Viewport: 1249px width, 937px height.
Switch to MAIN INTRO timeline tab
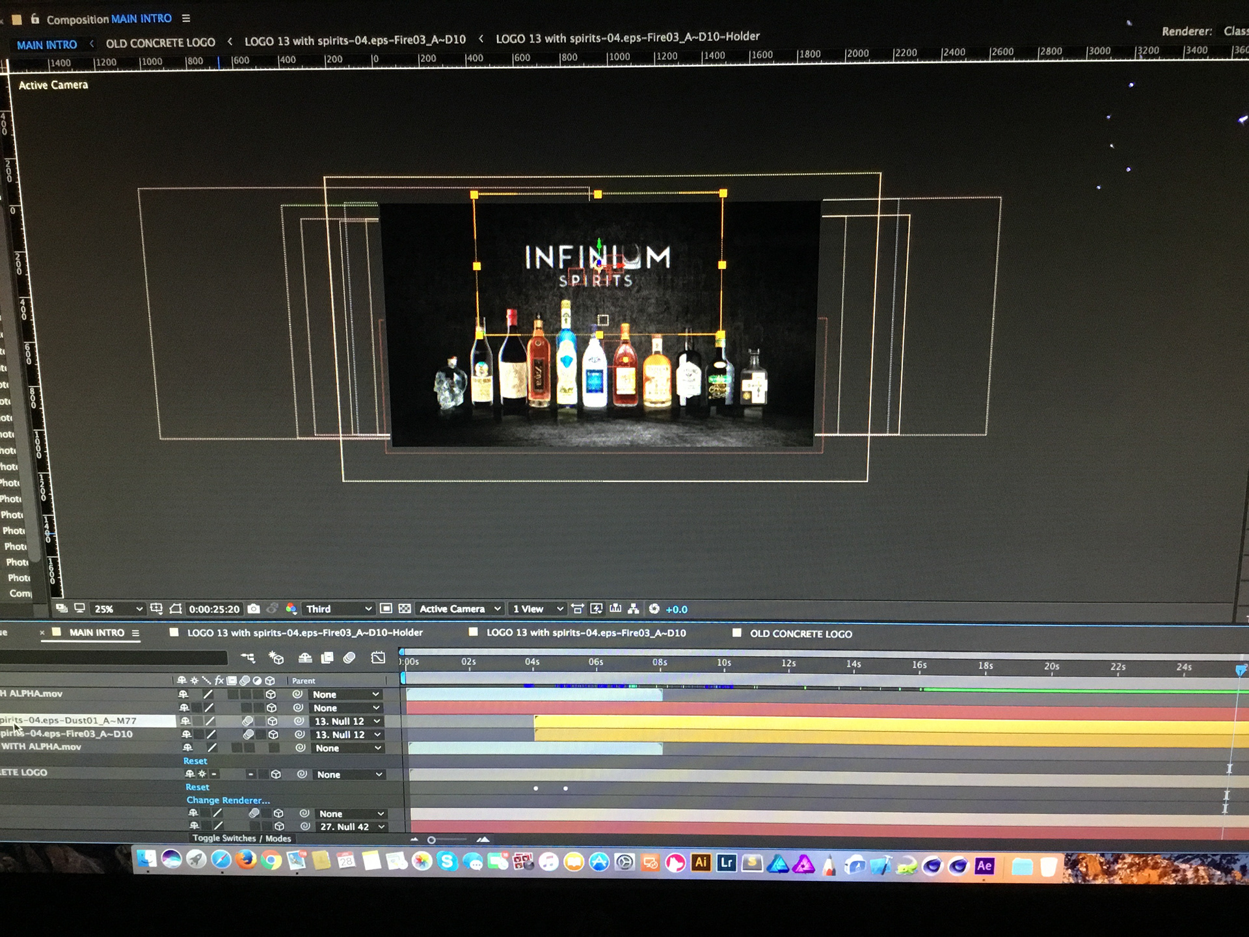point(96,632)
